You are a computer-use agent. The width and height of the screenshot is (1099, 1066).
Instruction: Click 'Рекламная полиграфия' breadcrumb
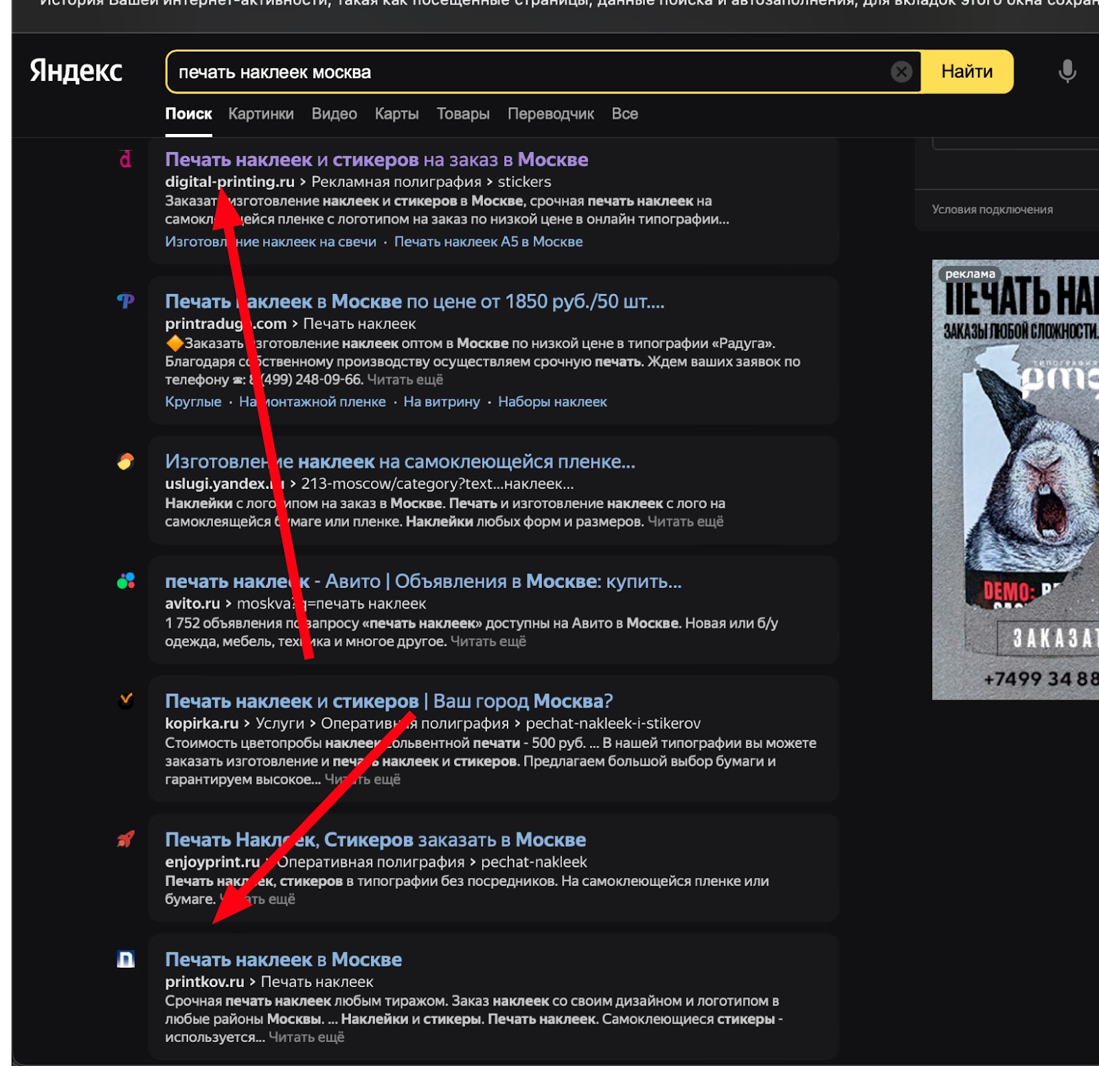point(396,181)
